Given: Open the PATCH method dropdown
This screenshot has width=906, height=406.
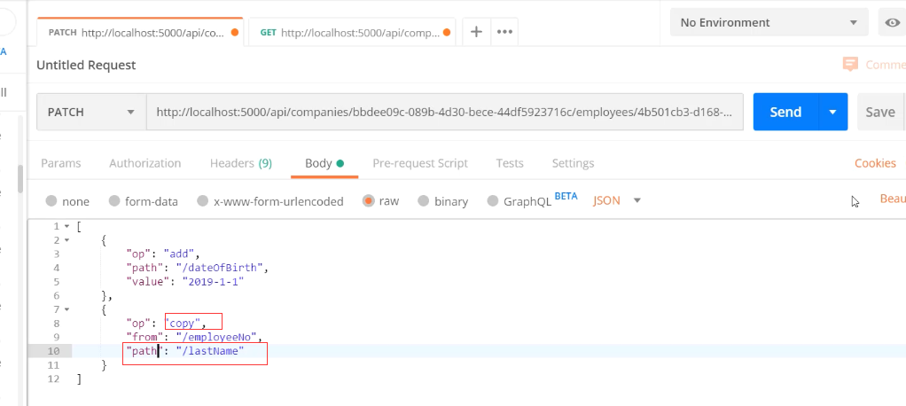Looking at the screenshot, I should [91, 113].
